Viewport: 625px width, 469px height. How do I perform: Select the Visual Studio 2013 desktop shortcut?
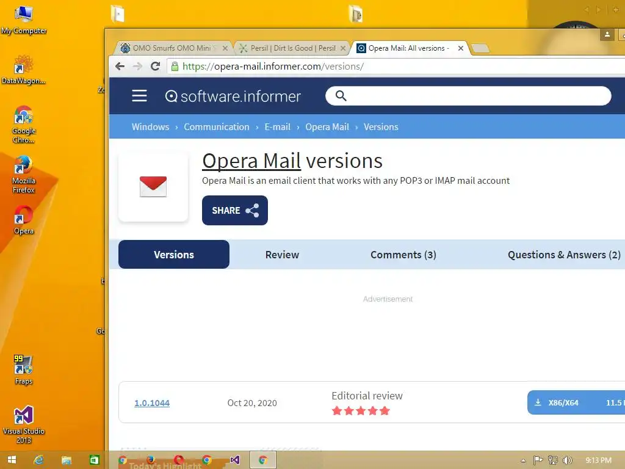tap(24, 424)
